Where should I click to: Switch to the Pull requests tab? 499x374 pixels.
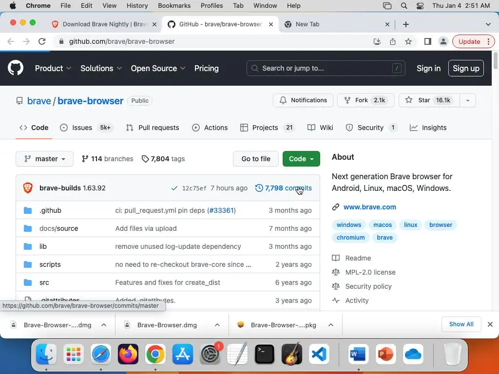(153, 128)
